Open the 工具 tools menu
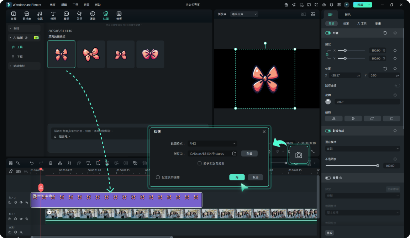This screenshot has height=238, width=410. [75, 5]
